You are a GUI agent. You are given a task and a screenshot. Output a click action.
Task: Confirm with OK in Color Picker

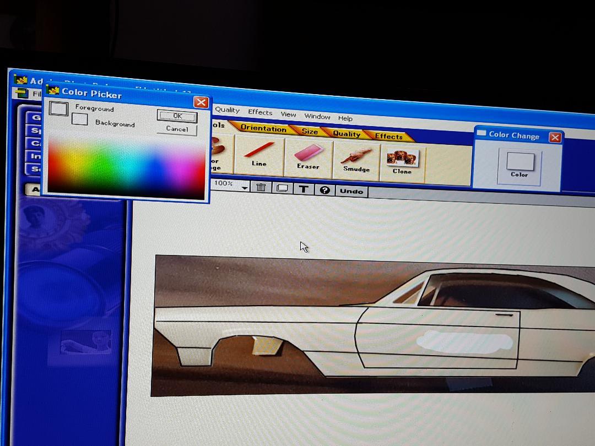(177, 116)
